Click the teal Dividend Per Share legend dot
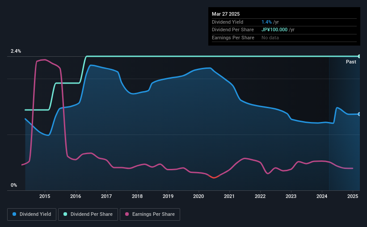 click(65, 214)
